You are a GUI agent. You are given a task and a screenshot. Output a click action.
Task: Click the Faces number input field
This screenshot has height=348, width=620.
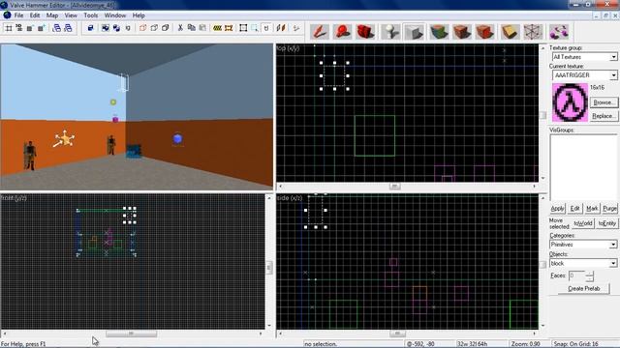click(x=577, y=275)
